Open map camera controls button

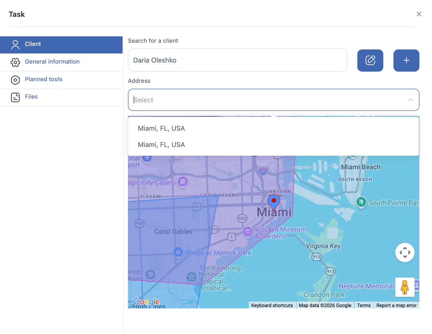(405, 252)
